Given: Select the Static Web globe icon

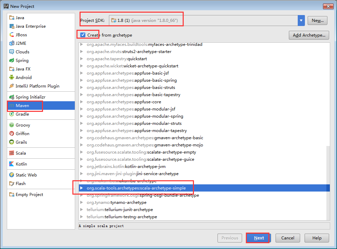Looking at the screenshot, I should (12, 175).
